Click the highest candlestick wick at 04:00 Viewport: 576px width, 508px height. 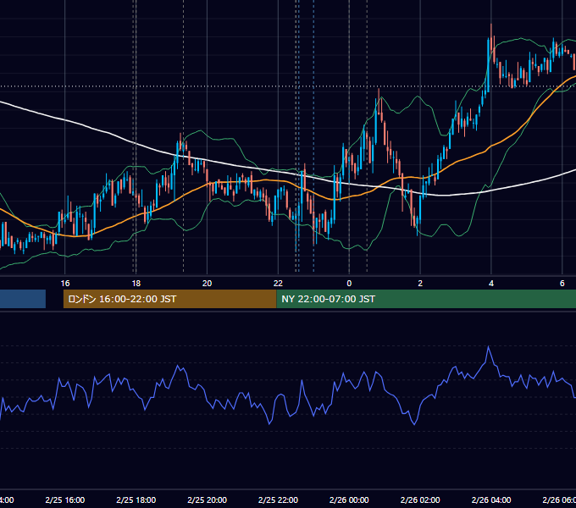pos(491,31)
